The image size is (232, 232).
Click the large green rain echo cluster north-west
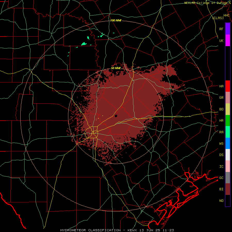click(84, 44)
